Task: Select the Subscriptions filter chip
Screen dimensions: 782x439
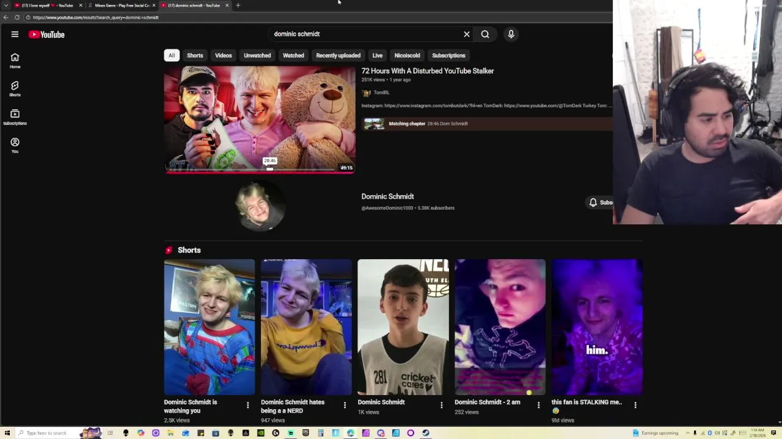Action: [448, 55]
